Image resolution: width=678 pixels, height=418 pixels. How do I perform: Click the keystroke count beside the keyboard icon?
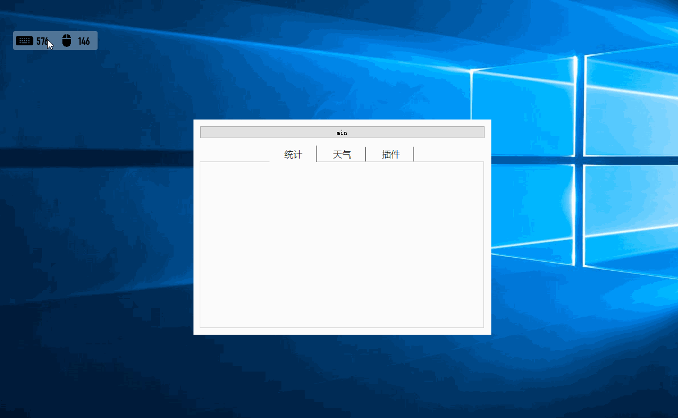coord(43,41)
